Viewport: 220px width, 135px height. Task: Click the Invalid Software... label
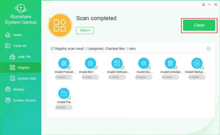[118, 72]
